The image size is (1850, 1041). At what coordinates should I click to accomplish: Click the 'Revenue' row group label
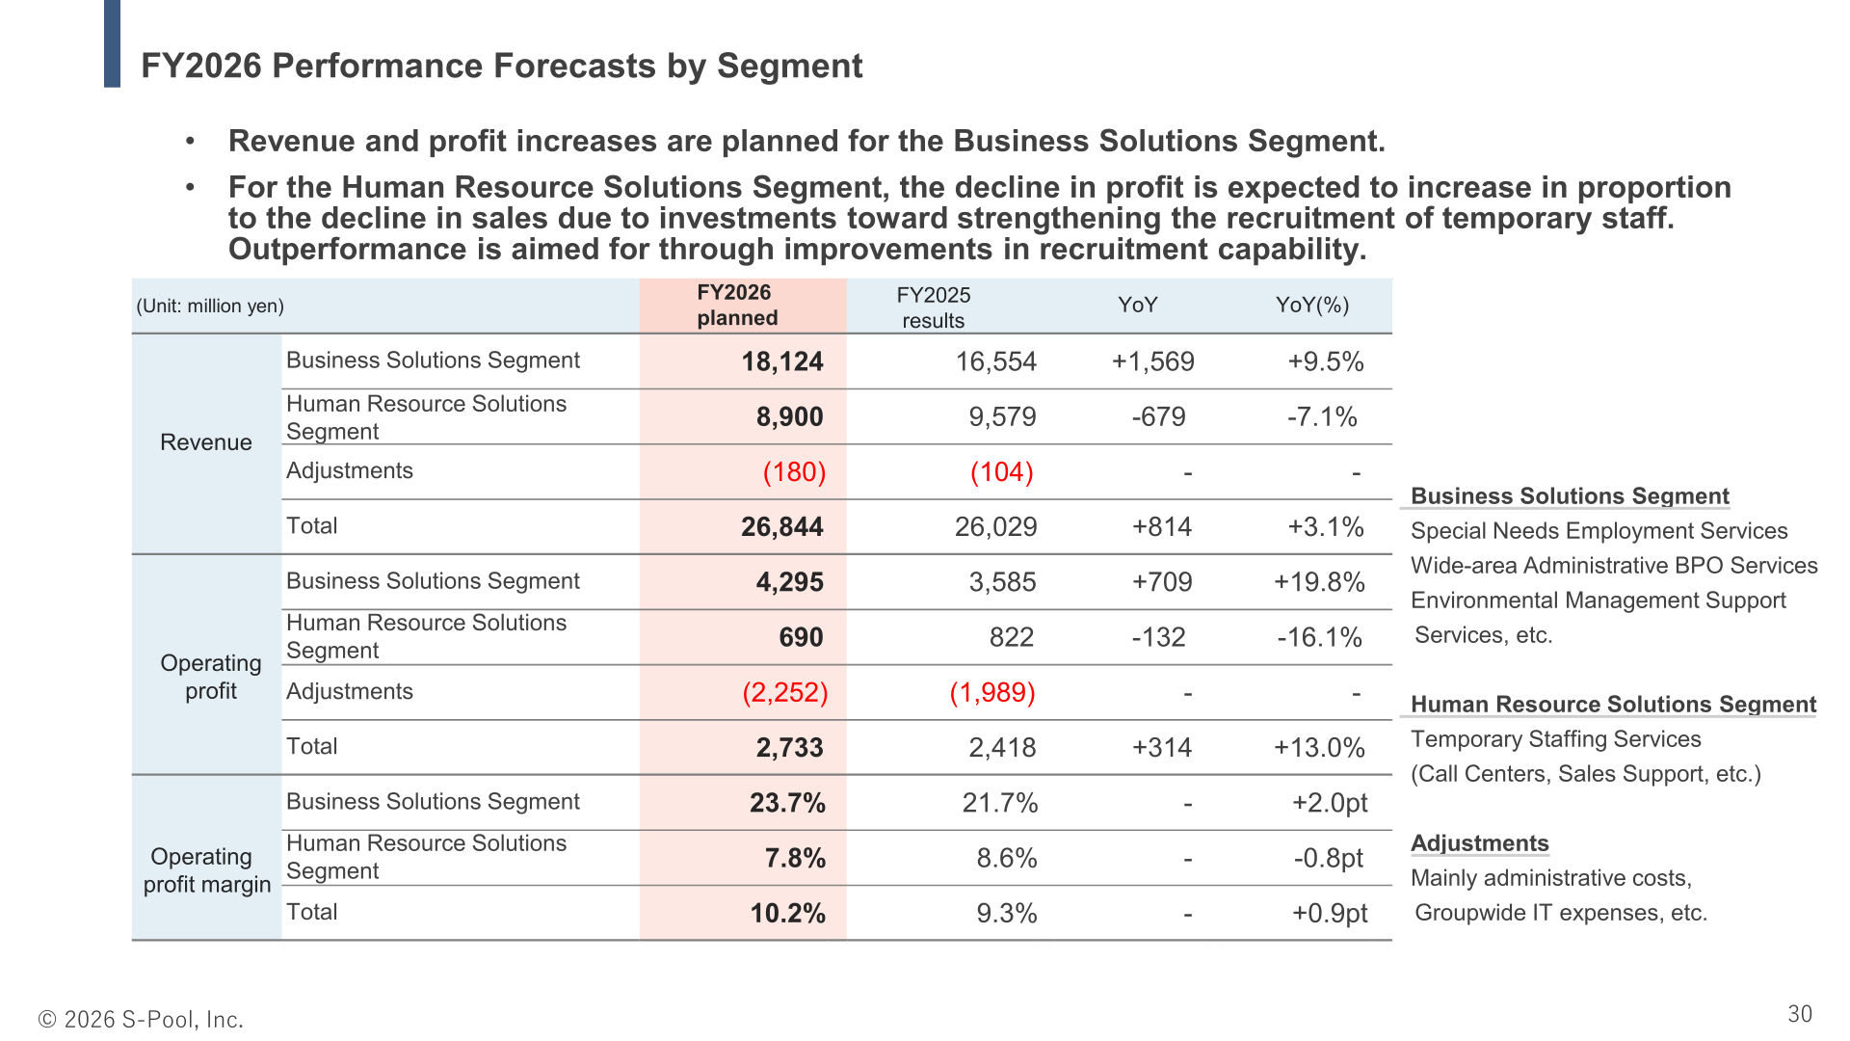click(x=206, y=442)
